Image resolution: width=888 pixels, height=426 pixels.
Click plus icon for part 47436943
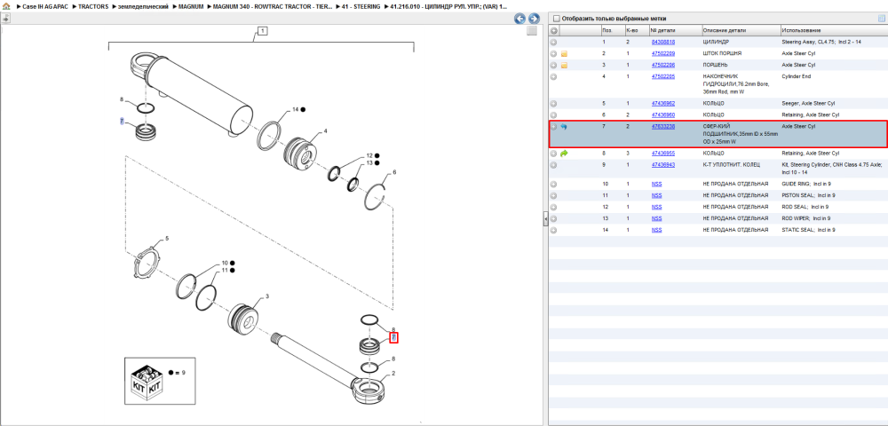pos(553,164)
